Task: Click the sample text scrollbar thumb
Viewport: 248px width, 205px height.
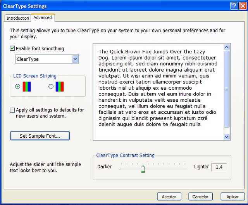Action: pos(227,89)
